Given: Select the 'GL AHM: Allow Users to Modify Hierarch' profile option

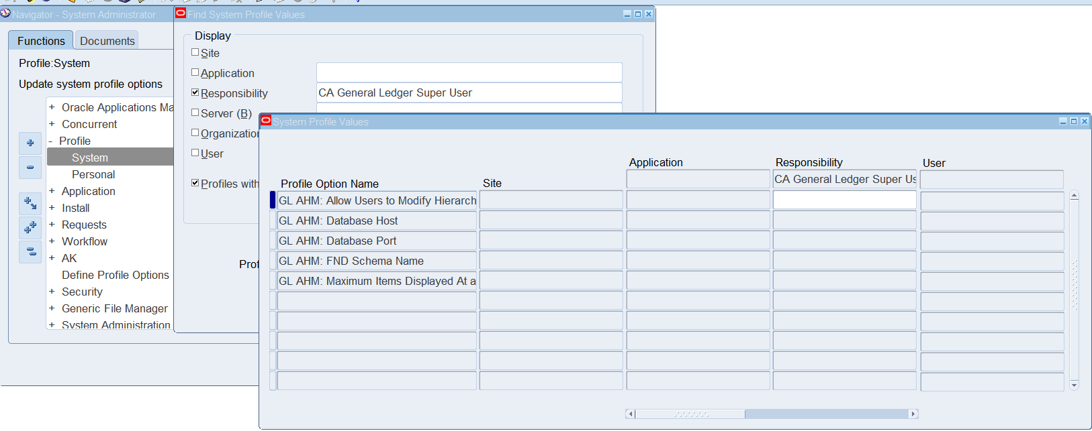Looking at the screenshot, I should click(x=377, y=200).
